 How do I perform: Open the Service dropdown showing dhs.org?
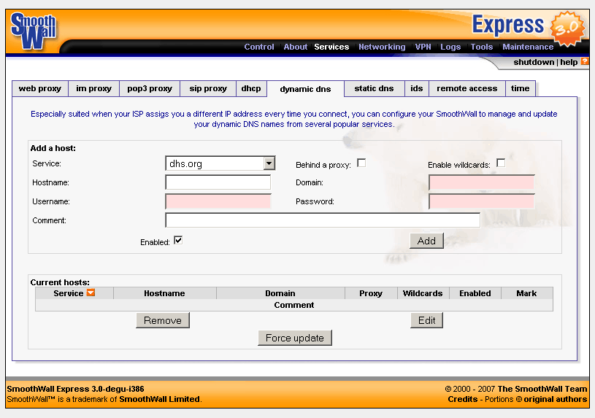(220, 163)
